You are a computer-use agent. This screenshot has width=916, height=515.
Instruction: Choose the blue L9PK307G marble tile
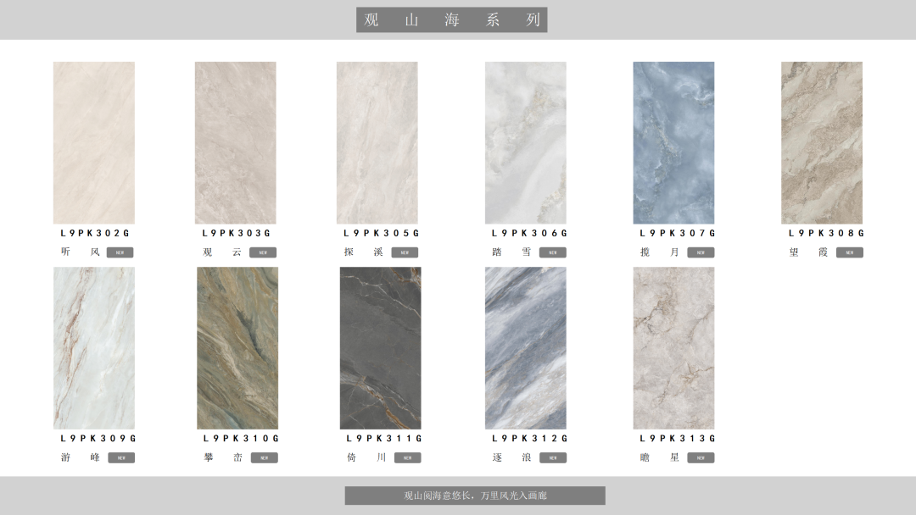pos(673,142)
